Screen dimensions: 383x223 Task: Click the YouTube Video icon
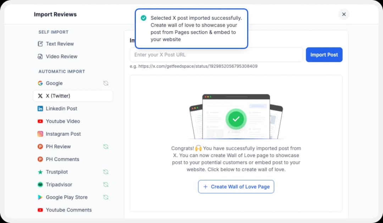(x=40, y=121)
